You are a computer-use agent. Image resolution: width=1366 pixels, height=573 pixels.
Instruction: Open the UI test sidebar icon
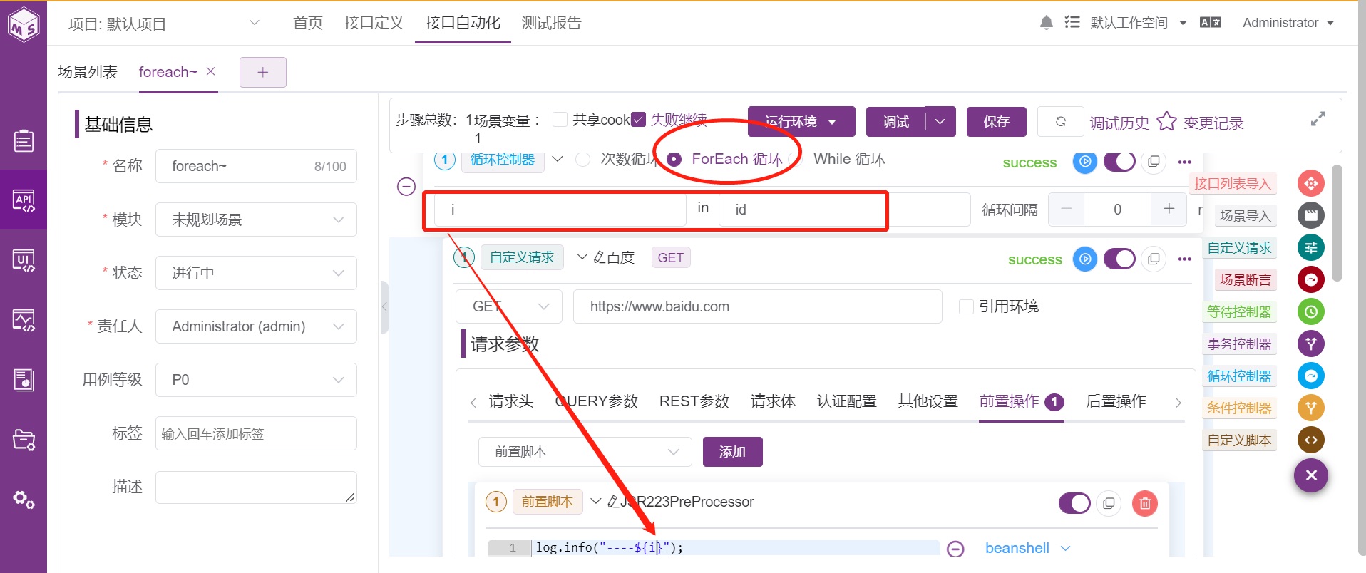pyautogui.click(x=24, y=260)
